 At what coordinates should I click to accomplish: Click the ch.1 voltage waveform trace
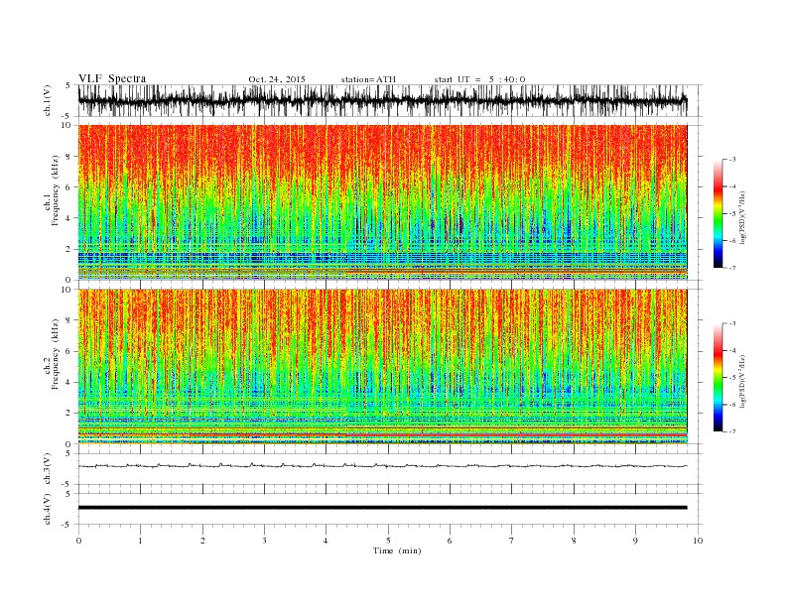pyautogui.click(x=382, y=100)
